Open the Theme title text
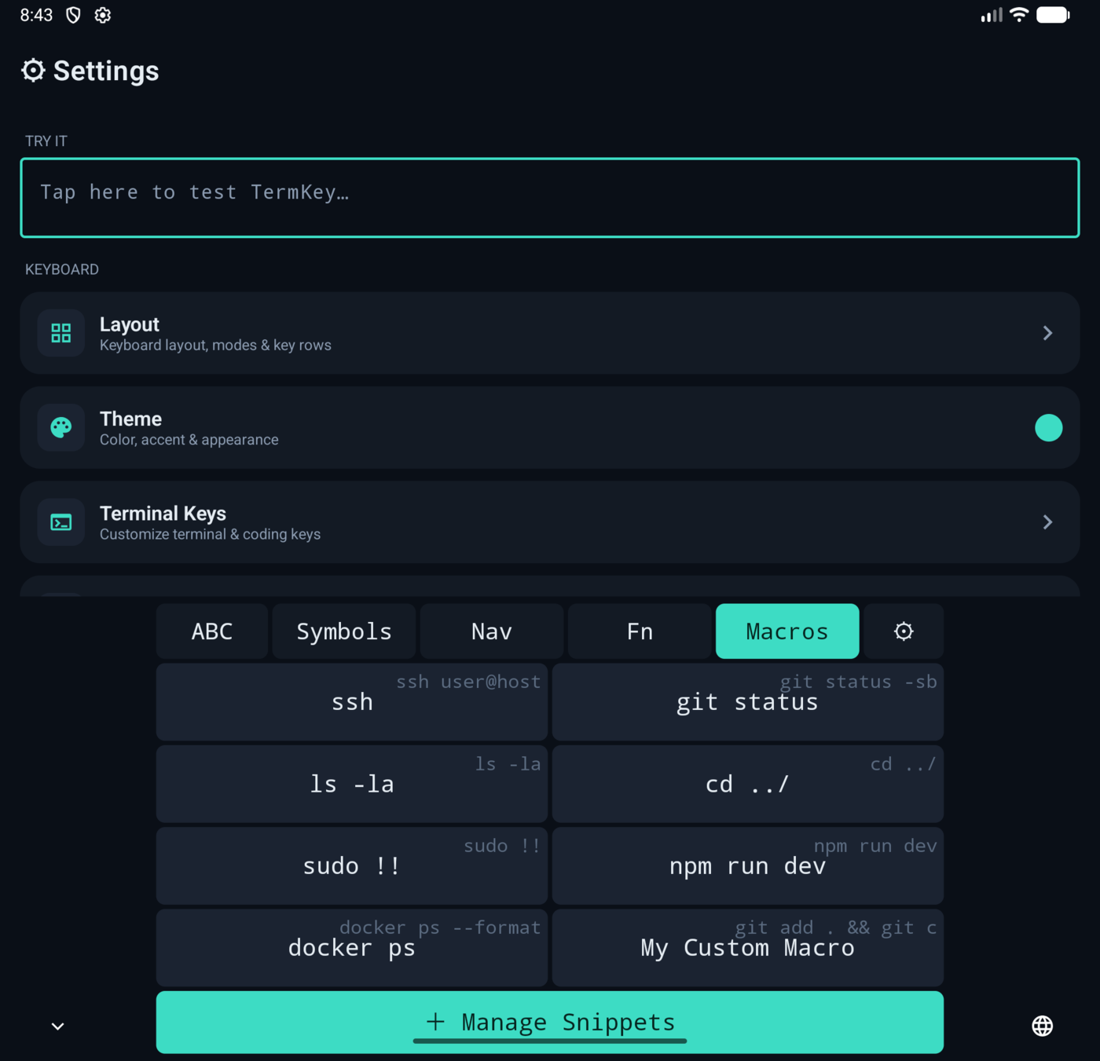Screen dimensions: 1100x1061 [130, 419]
